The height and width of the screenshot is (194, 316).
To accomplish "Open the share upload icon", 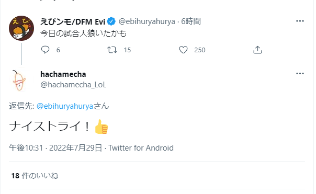I will (257, 50).
